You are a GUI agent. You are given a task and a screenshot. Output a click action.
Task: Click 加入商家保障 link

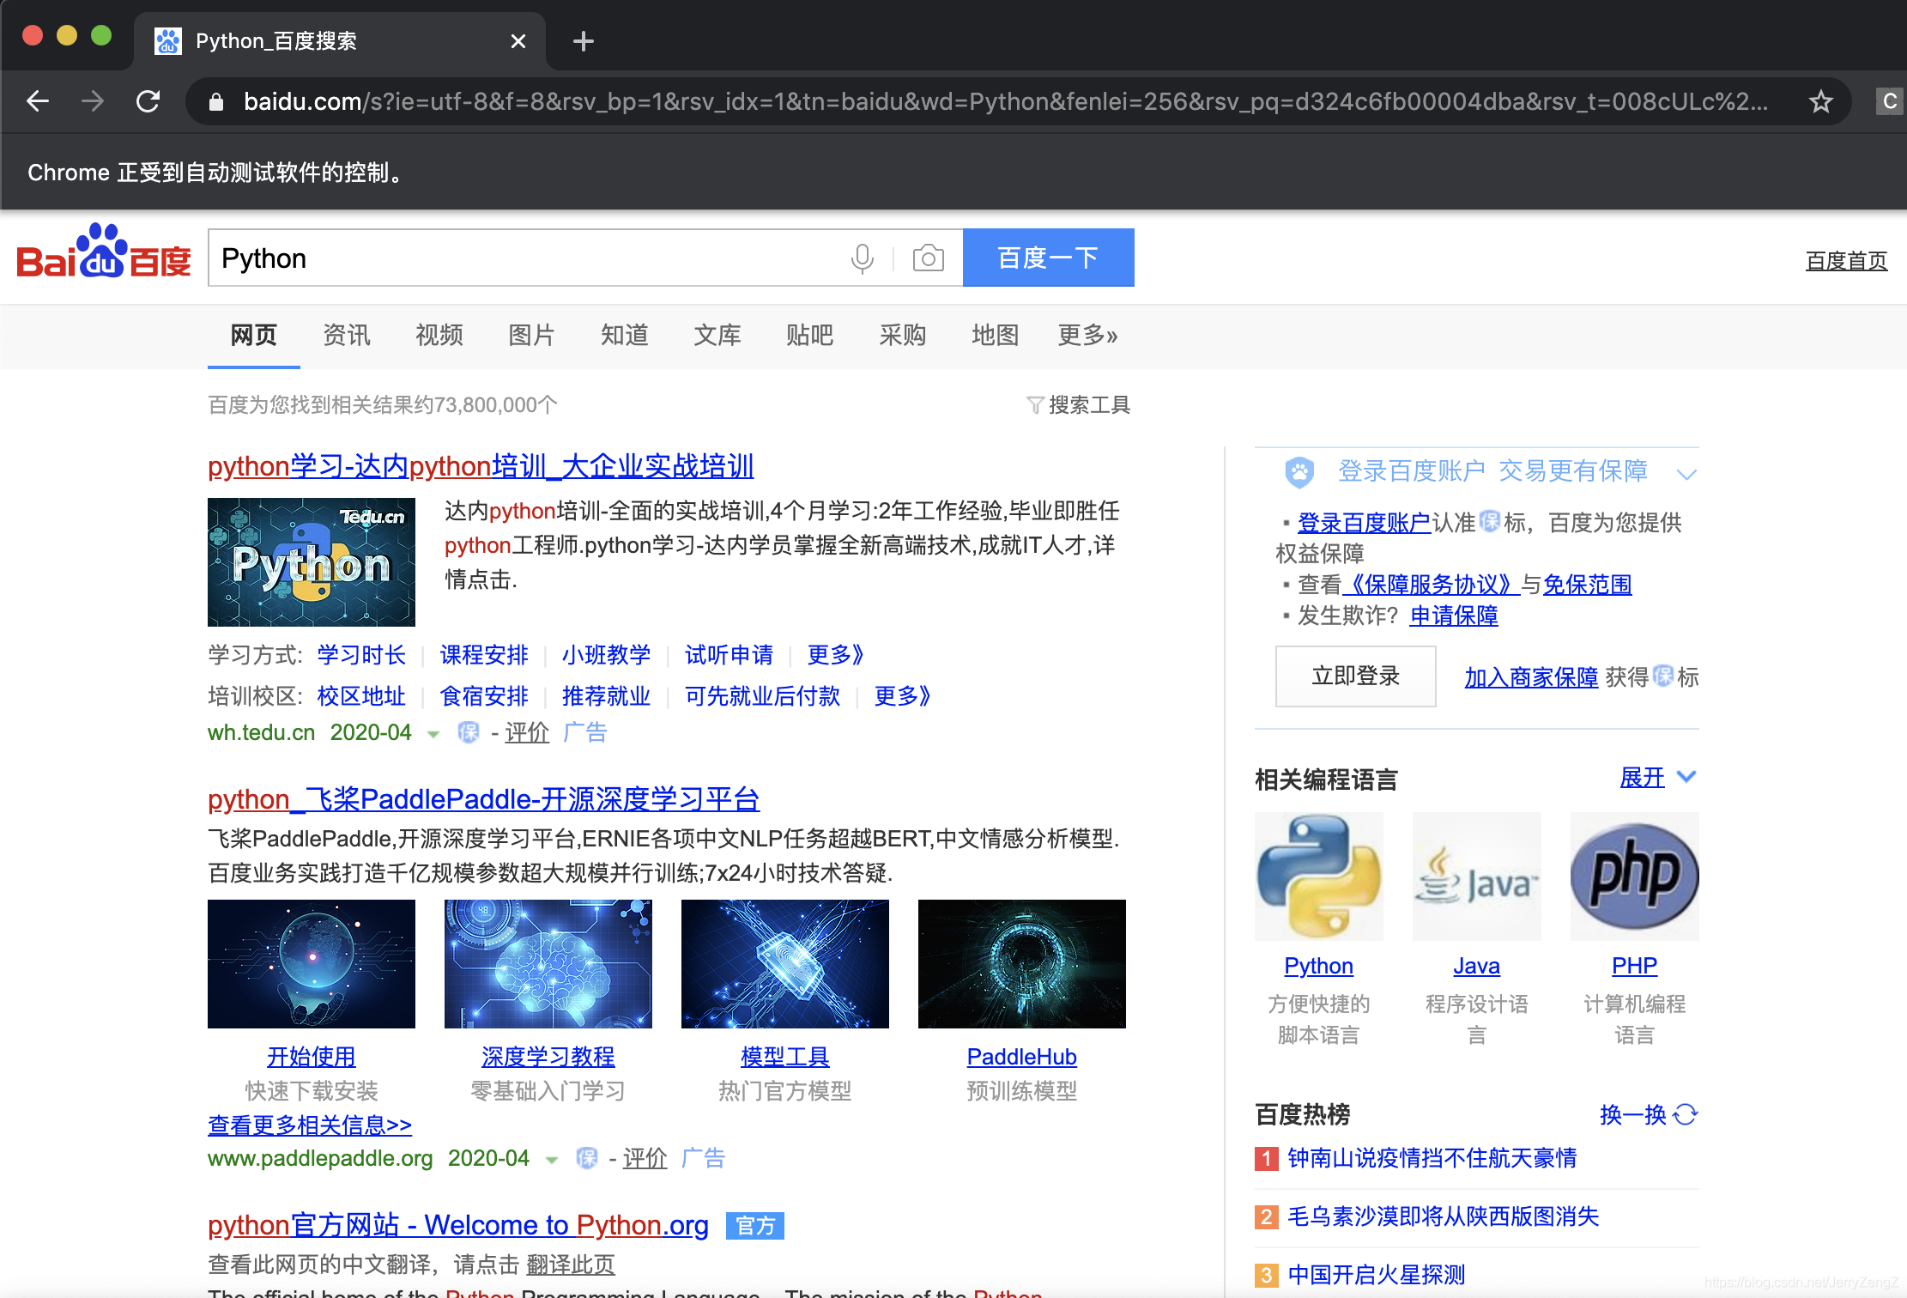[1531, 677]
